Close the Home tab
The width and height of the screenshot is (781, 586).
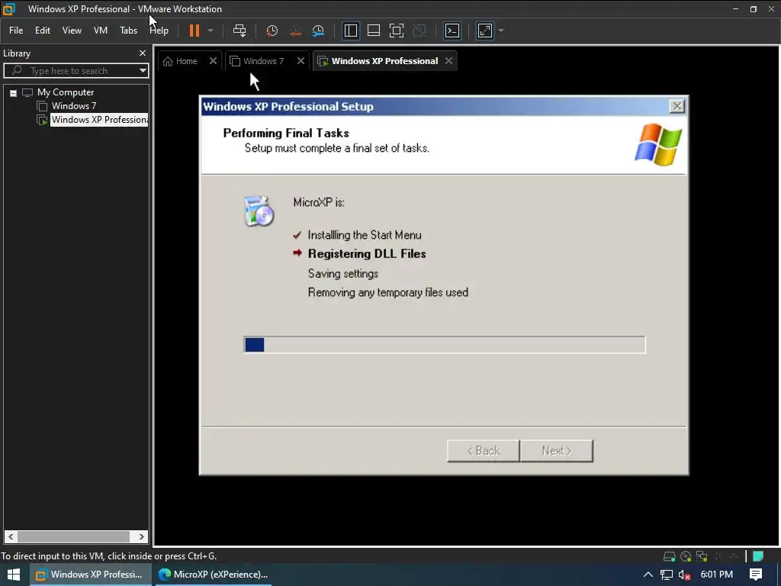tap(213, 61)
